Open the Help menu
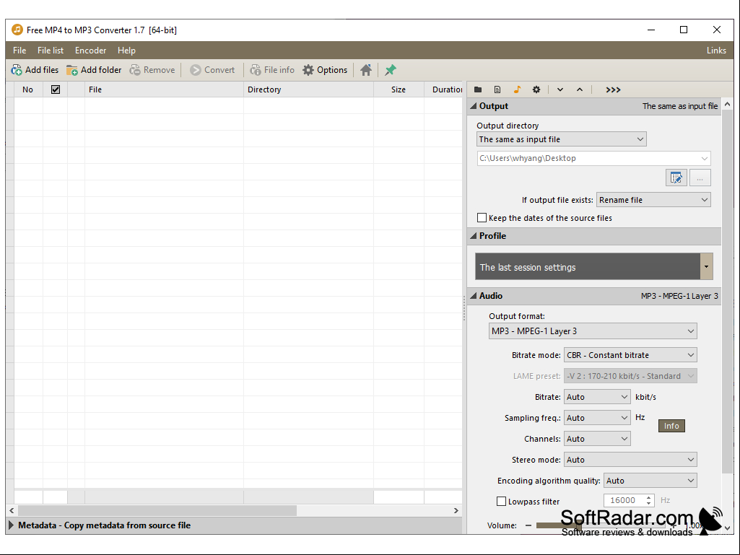The height and width of the screenshot is (555, 740). (126, 51)
